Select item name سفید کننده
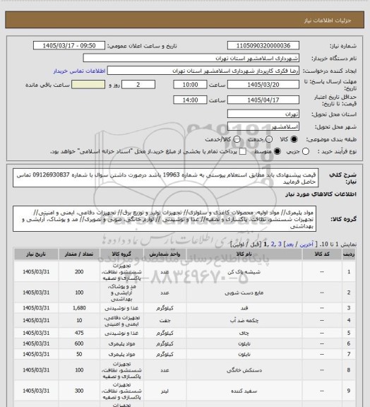This screenshot has width=370, height=407. [244, 391]
